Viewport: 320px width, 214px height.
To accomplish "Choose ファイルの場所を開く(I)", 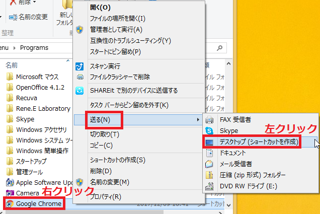I will 139,19.
